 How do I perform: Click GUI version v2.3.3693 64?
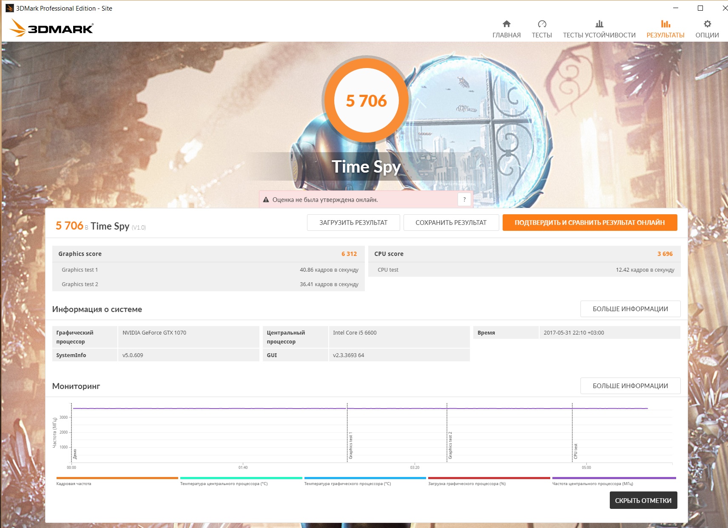click(x=348, y=355)
